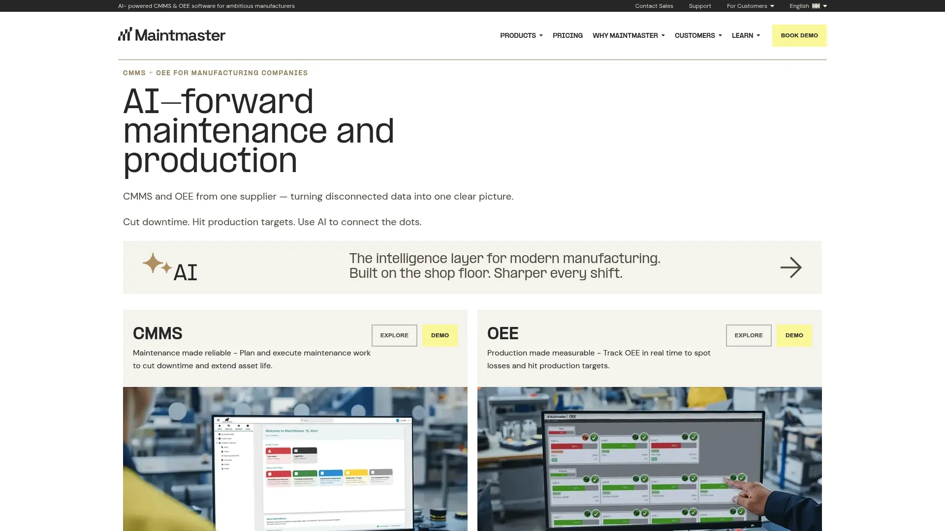Viewport: 945px width, 531px height.
Task: Click the right arrow in AI banner
Action: point(791,267)
